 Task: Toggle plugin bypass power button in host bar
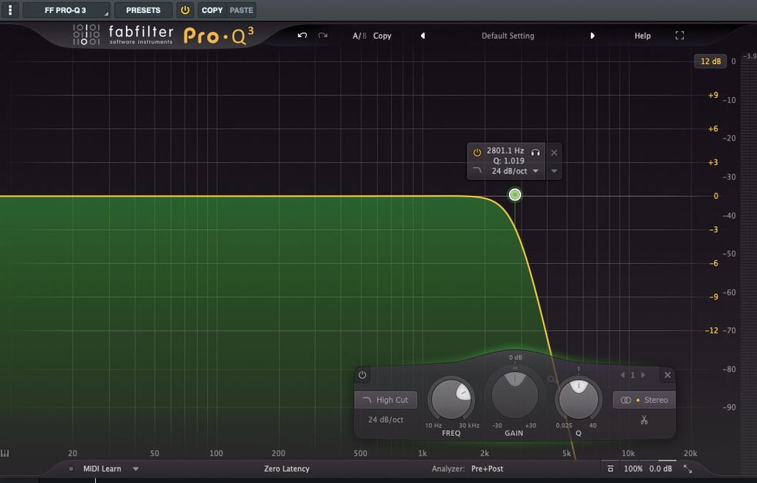(185, 10)
